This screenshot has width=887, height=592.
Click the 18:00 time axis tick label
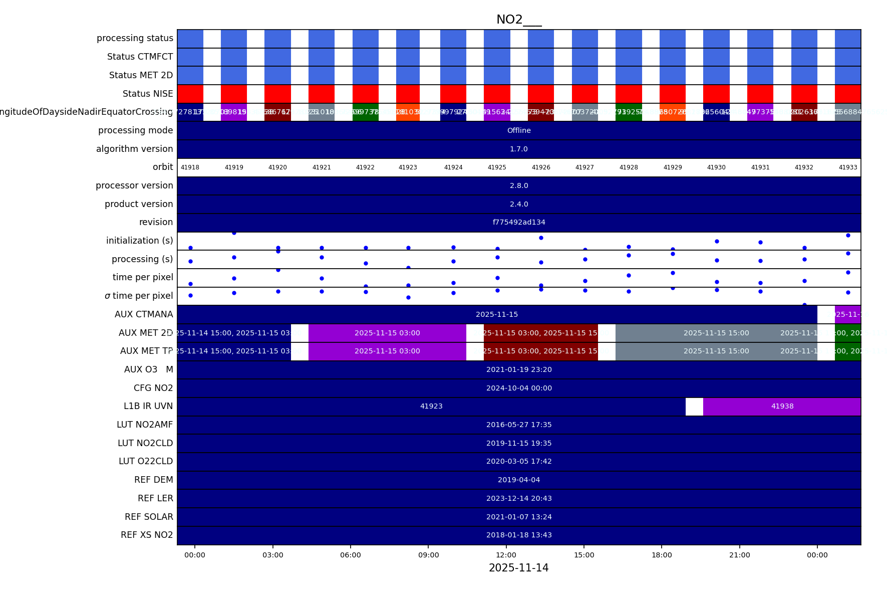(x=662, y=555)
